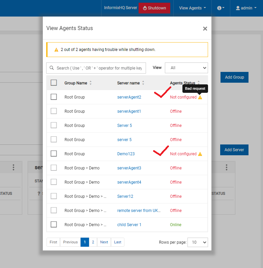Expand the View Agents header dropdown
The height and width of the screenshot is (268, 263).
pos(193,8)
